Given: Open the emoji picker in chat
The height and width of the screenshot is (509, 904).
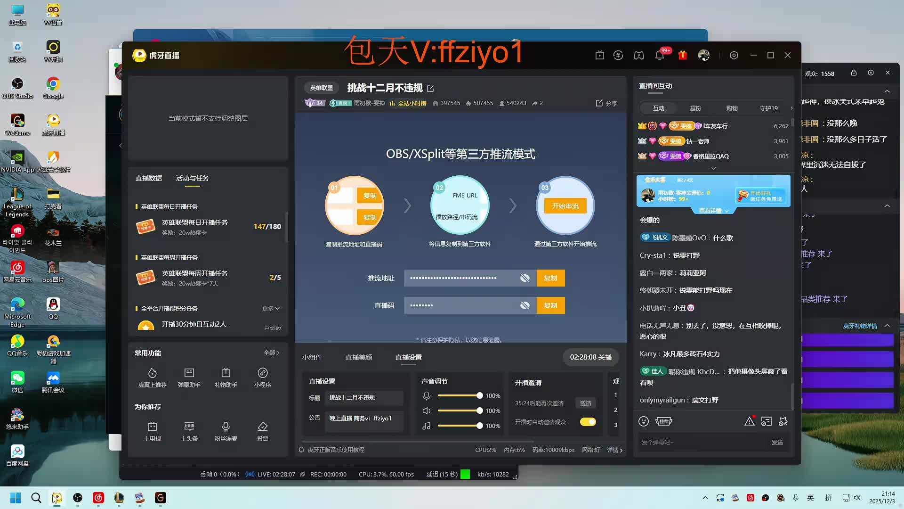Looking at the screenshot, I should 644,421.
